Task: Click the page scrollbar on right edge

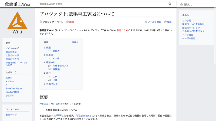Action: [215, 36]
